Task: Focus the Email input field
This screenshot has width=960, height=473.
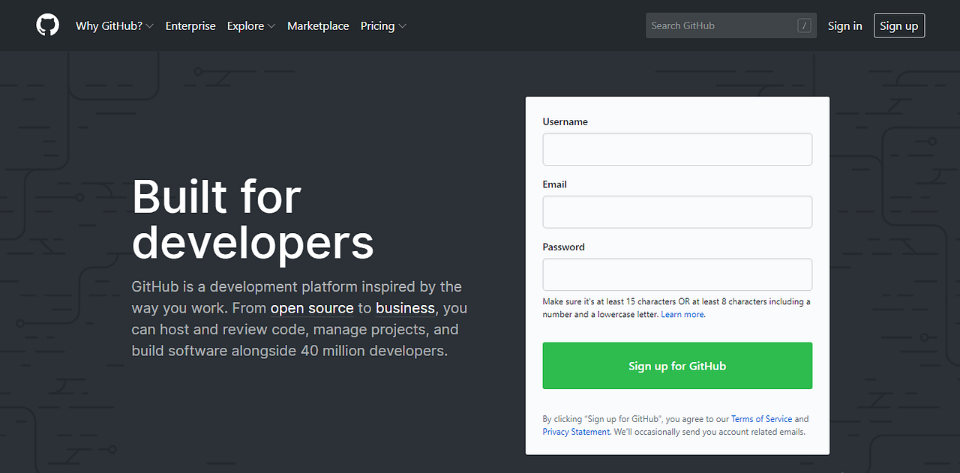Action: coord(676,211)
